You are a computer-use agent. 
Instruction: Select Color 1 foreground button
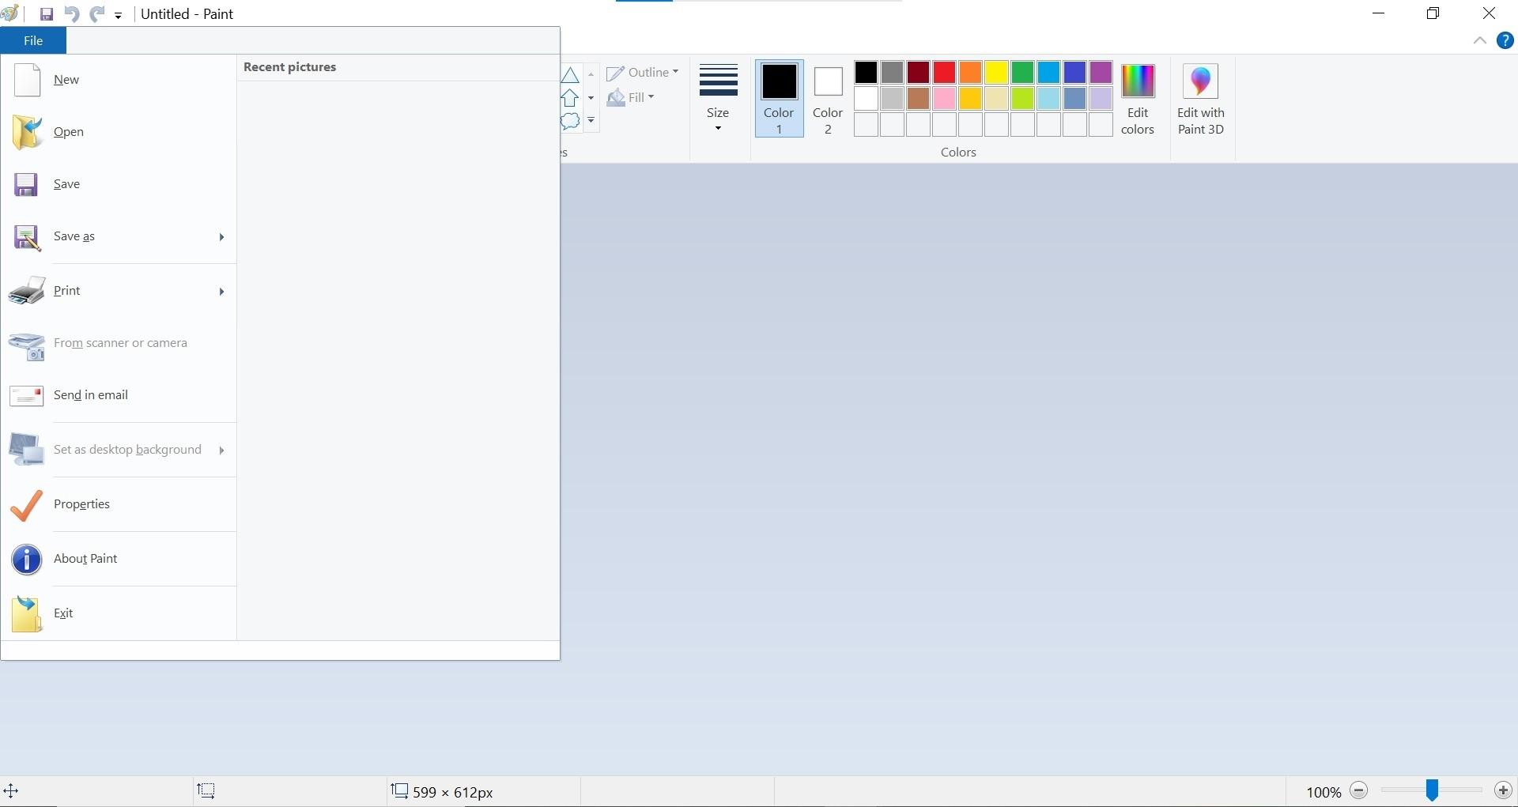click(x=779, y=98)
